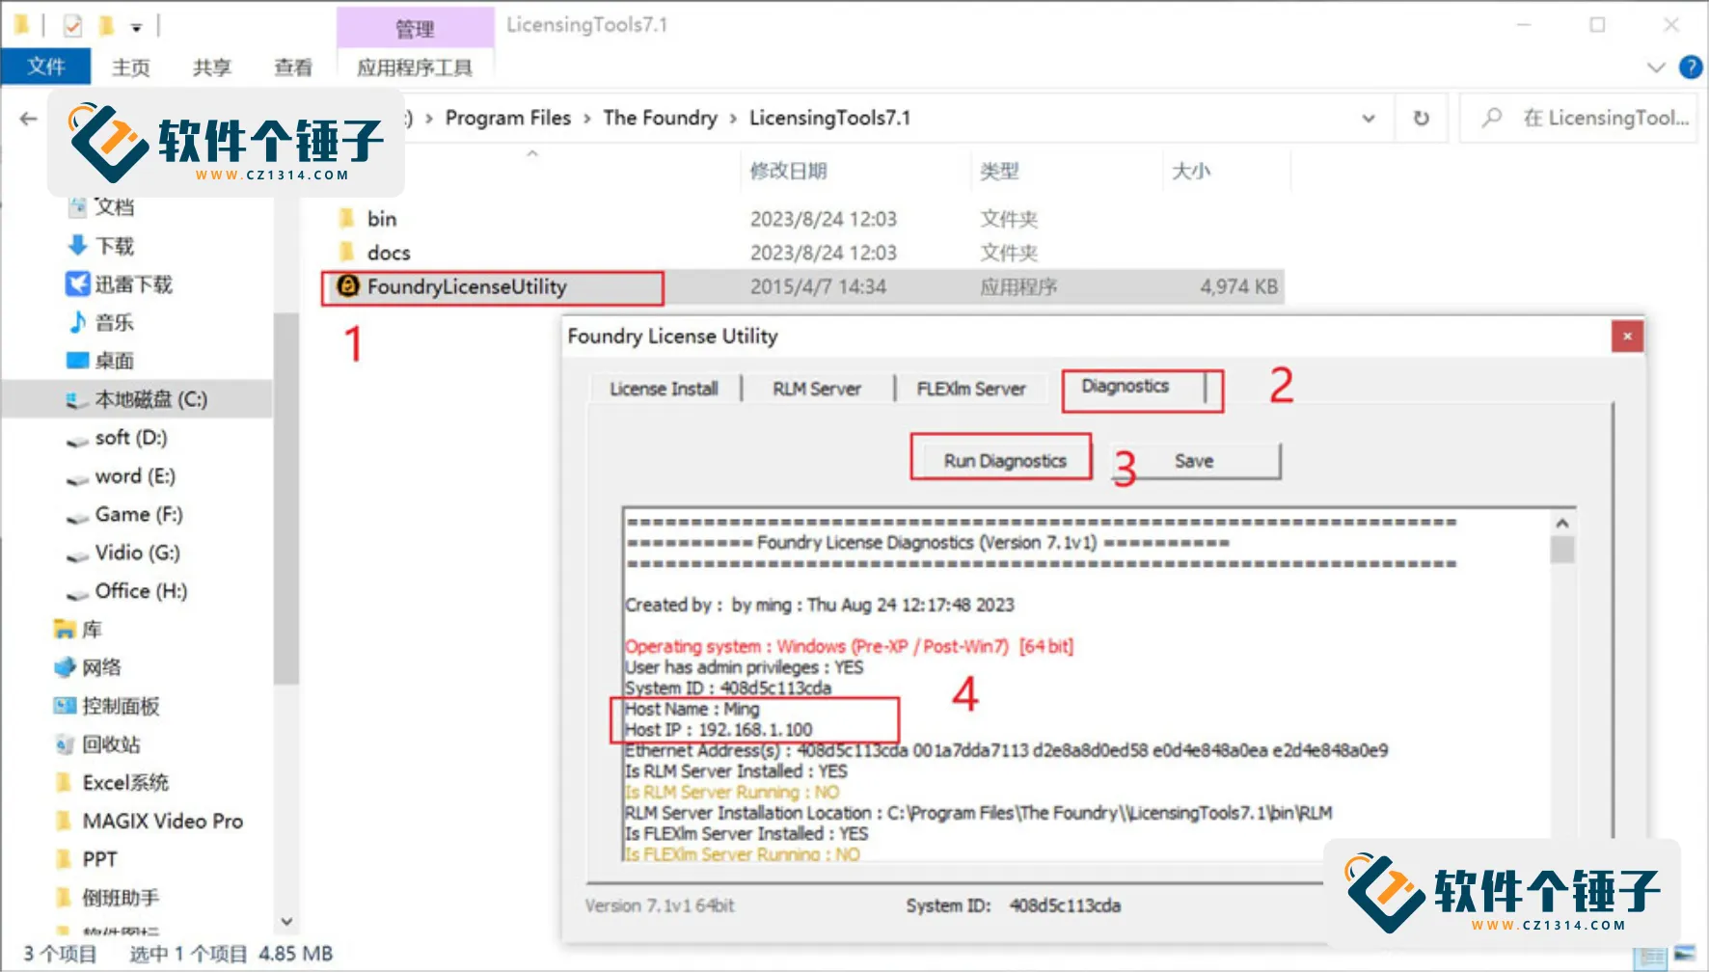
Task: Open 控制面板 control panel in sidebar
Action: pyautogui.click(x=120, y=706)
